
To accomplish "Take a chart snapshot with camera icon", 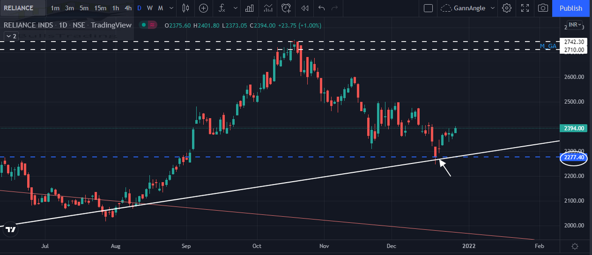I will [x=543, y=8].
